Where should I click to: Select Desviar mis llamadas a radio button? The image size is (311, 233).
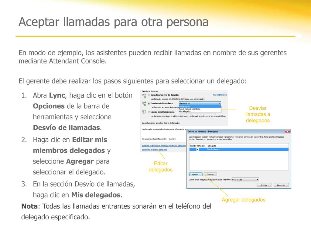tap(149, 103)
